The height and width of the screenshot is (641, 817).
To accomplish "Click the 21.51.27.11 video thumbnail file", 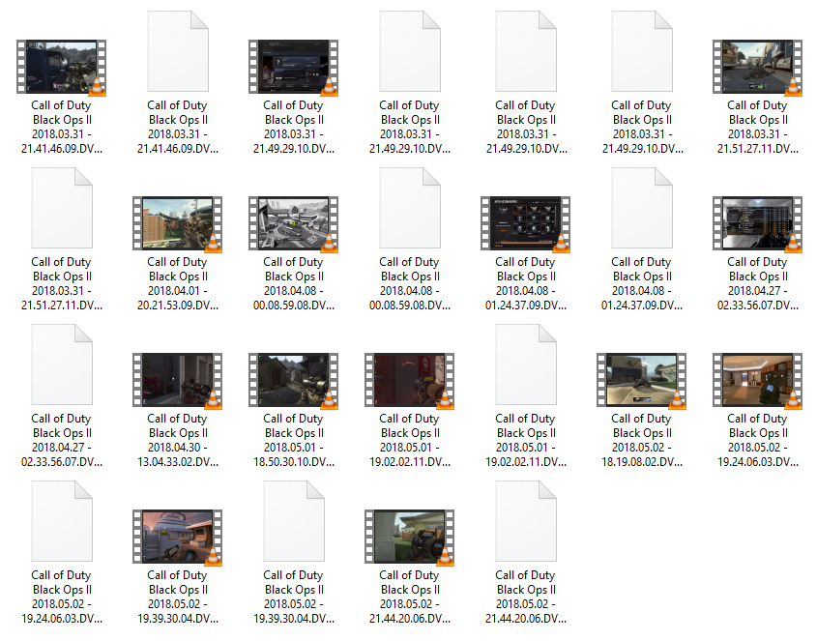I will point(758,68).
